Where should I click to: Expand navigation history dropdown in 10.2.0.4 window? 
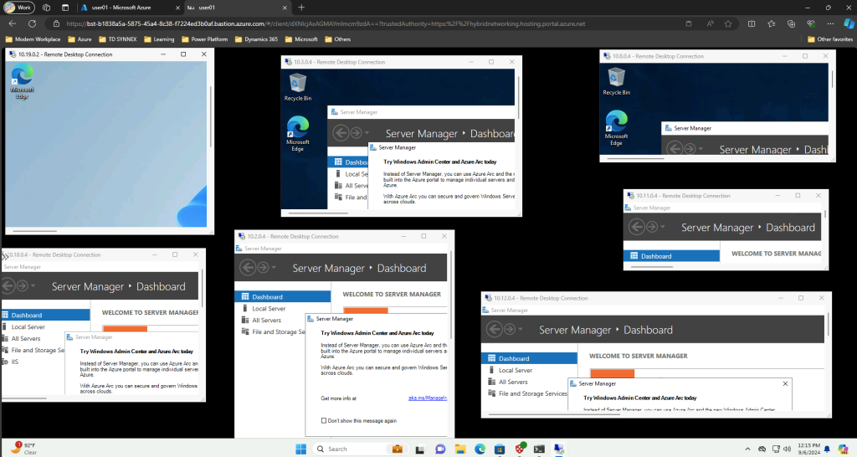(274, 268)
